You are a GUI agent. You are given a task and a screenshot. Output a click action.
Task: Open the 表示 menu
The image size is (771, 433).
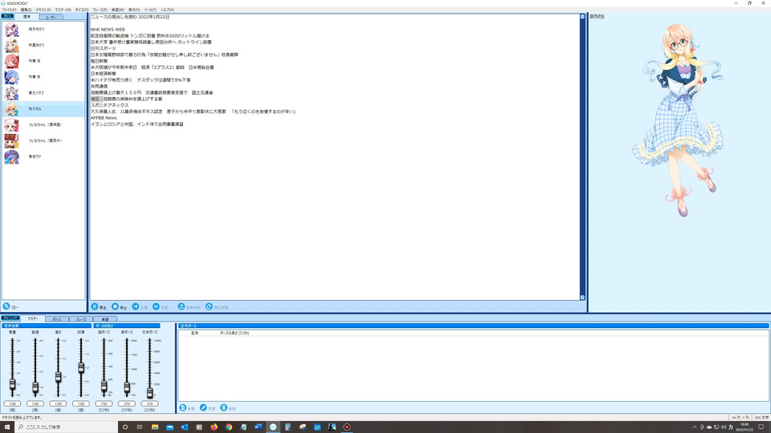[x=134, y=10]
